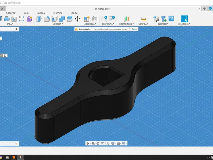Click the Viewports layout icon

[x=124, y=143]
